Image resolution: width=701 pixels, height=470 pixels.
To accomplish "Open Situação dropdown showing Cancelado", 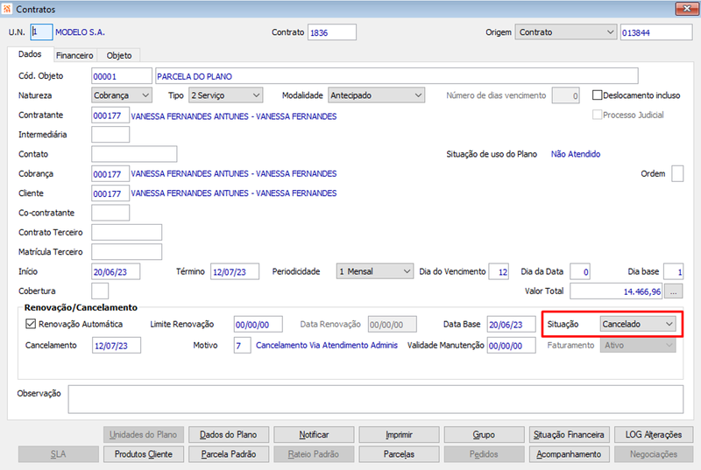I will pyautogui.click(x=638, y=324).
